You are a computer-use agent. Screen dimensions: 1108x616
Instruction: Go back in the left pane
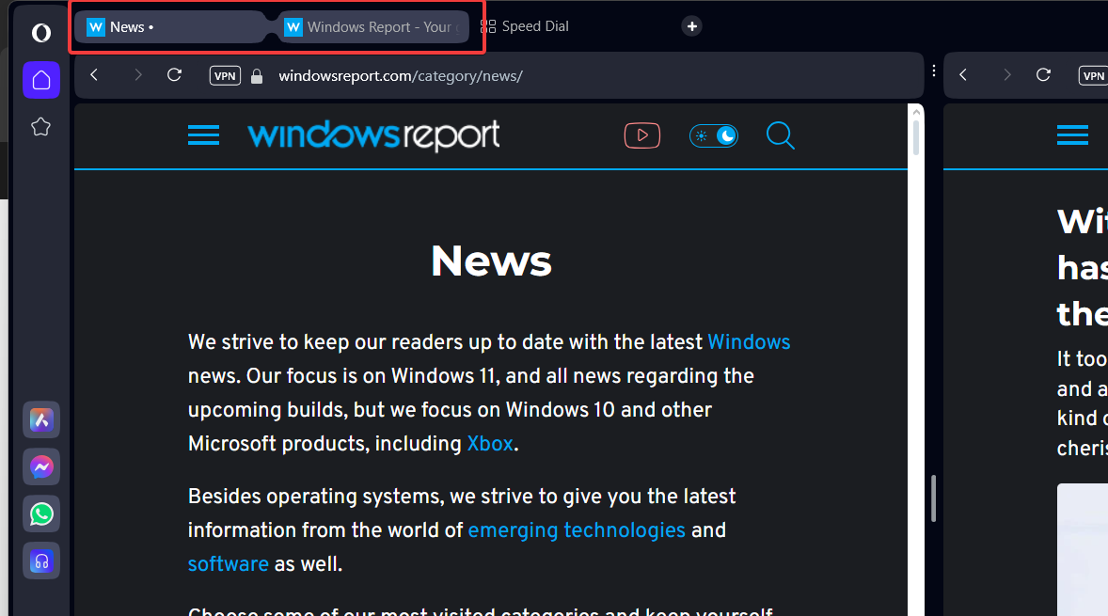(x=94, y=75)
